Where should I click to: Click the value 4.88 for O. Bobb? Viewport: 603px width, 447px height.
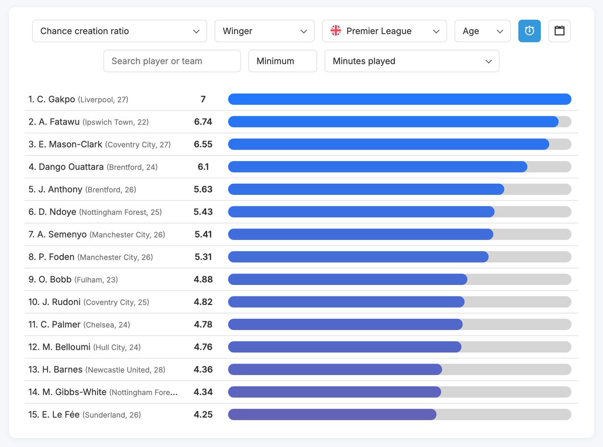tap(203, 279)
